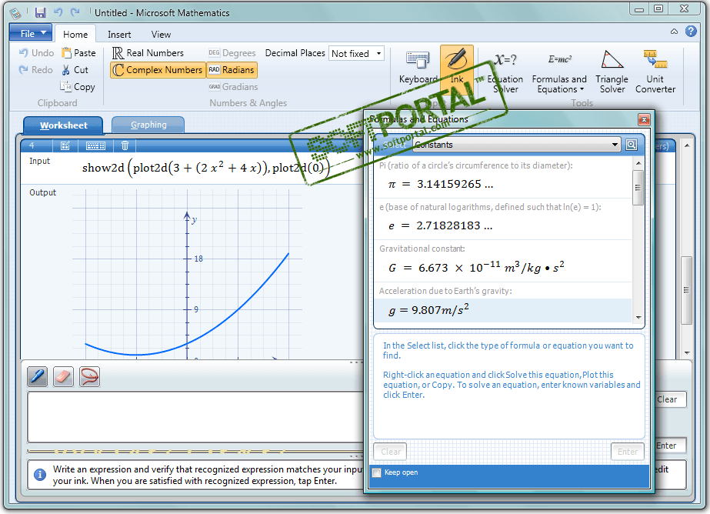Select the ink eraser tool

tap(63, 376)
